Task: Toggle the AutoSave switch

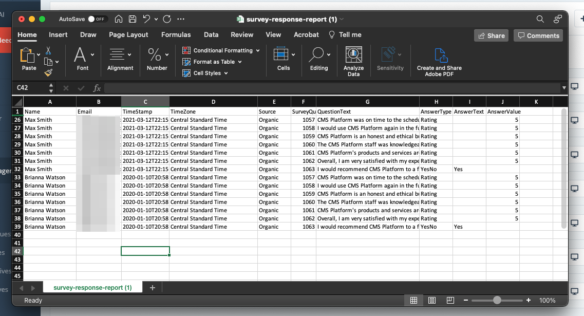Action: click(97, 19)
